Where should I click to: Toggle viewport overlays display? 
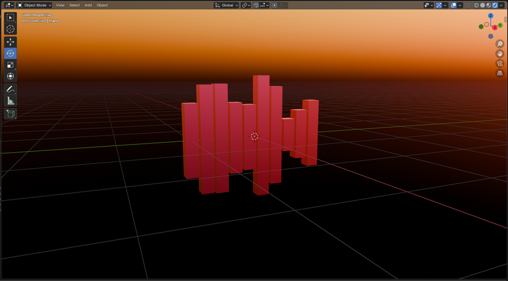tap(454, 5)
